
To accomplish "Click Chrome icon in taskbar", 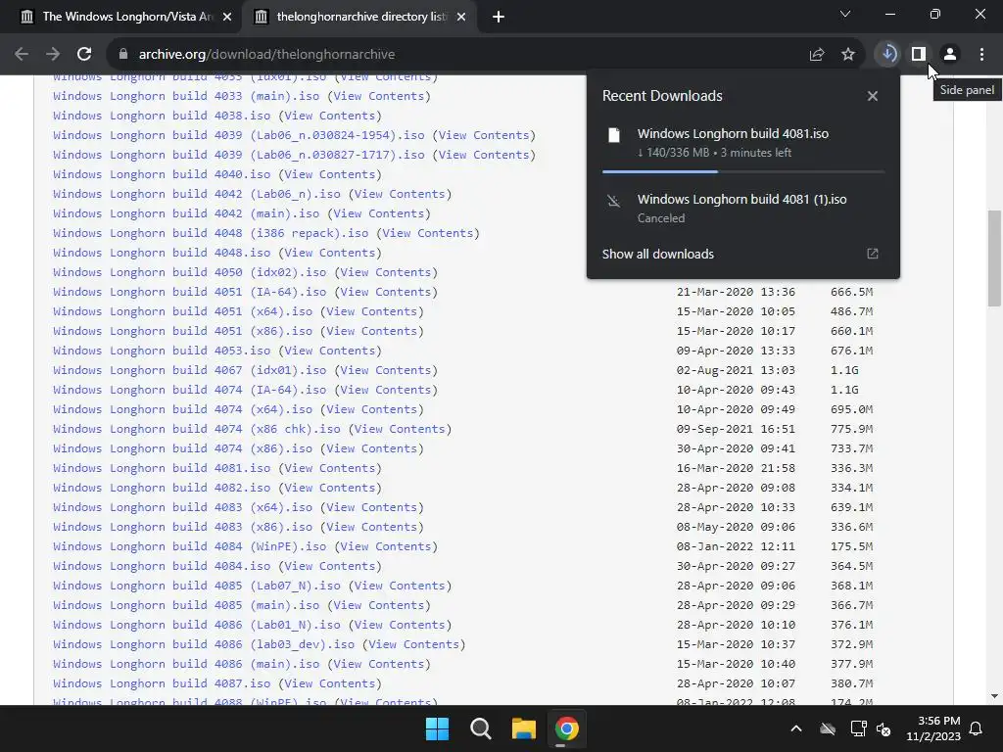I will 567,728.
